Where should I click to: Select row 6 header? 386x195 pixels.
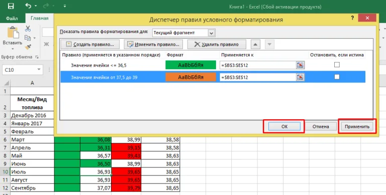5,139
